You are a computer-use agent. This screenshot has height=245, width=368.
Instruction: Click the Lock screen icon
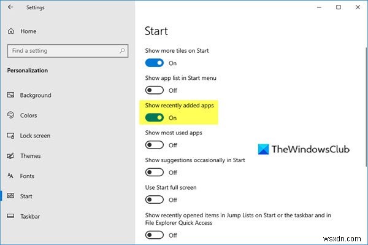pos(10,136)
